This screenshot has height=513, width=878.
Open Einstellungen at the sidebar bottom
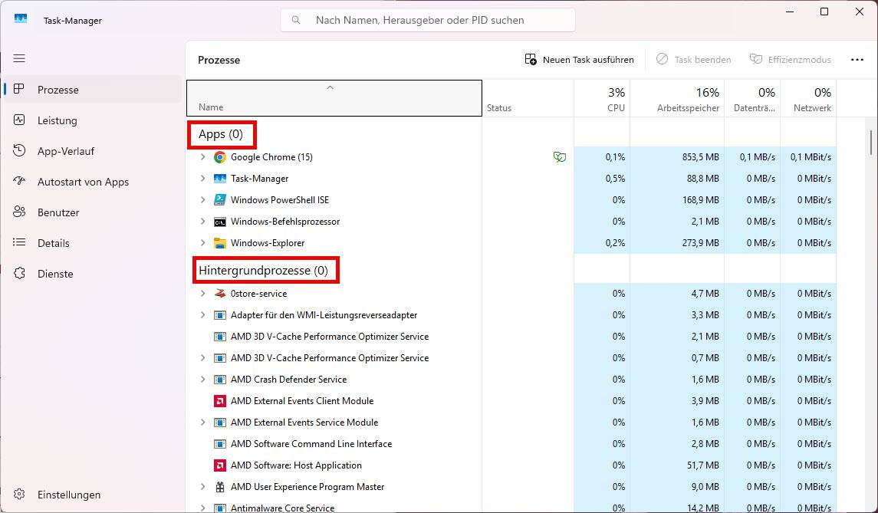68,495
